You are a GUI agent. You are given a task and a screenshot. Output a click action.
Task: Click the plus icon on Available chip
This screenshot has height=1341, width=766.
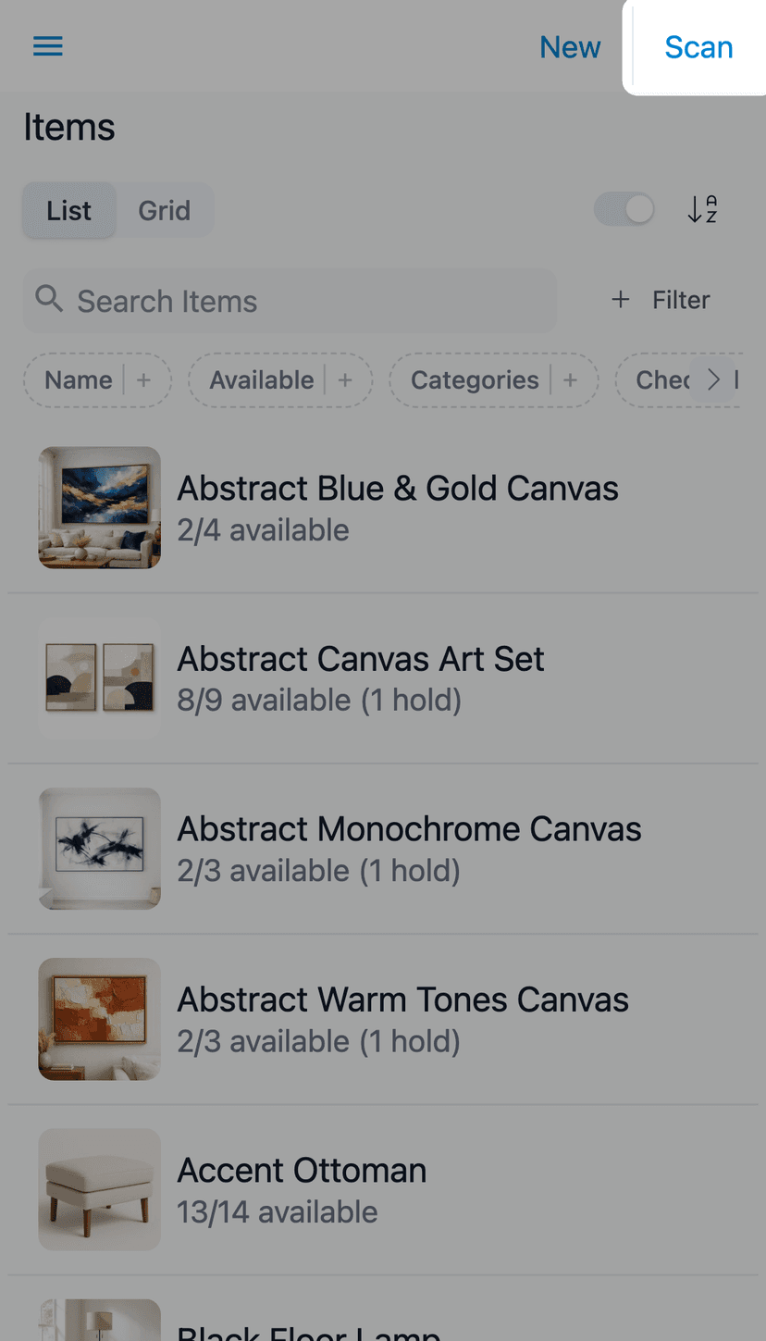[345, 380]
